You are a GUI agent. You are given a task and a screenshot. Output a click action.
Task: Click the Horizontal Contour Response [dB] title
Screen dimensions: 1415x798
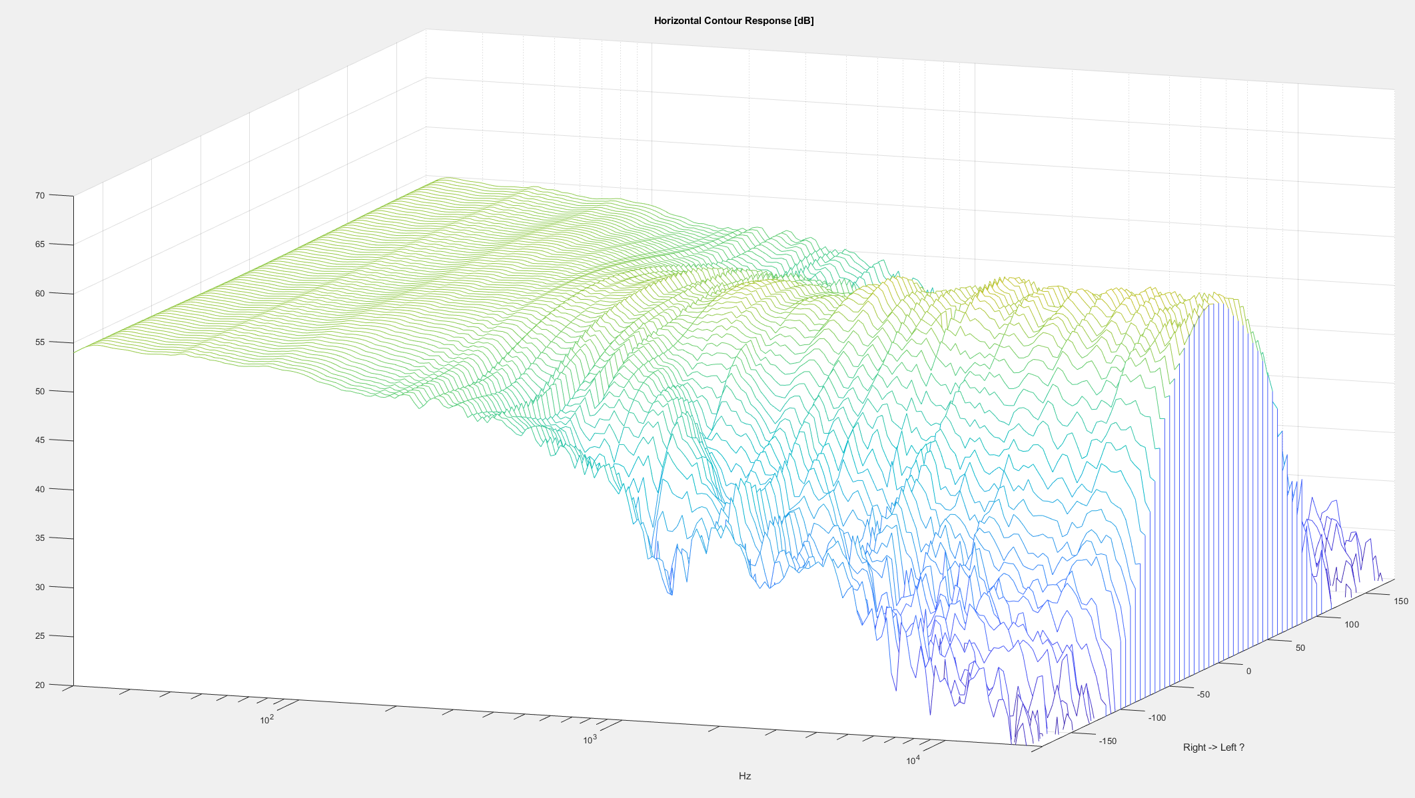coord(733,21)
